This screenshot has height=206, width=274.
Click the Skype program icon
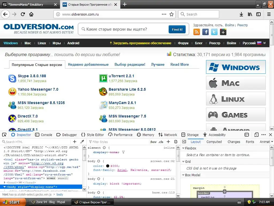(x=12, y=78)
